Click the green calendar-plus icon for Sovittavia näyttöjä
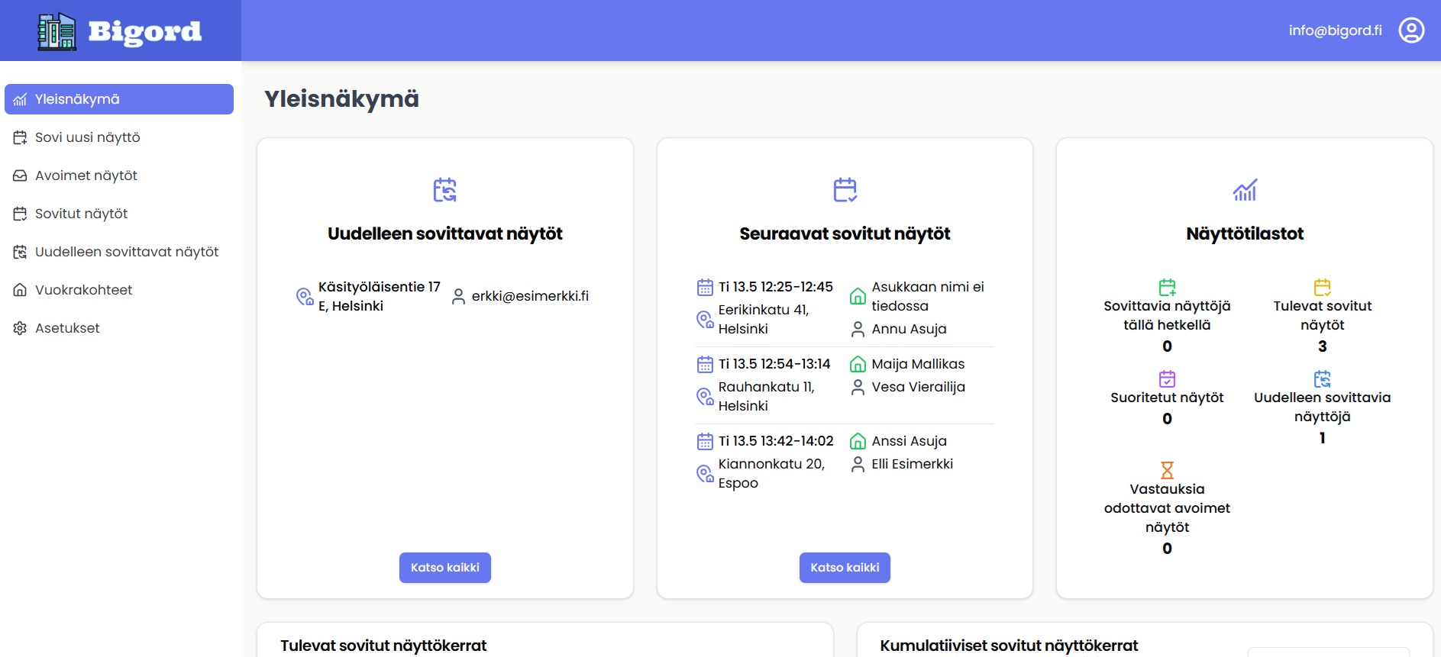The width and height of the screenshot is (1441, 657). point(1167,287)
